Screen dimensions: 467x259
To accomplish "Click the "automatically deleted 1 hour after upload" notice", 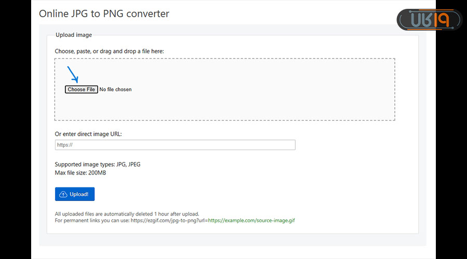I will pyautogui.click(x=127, y=214).
